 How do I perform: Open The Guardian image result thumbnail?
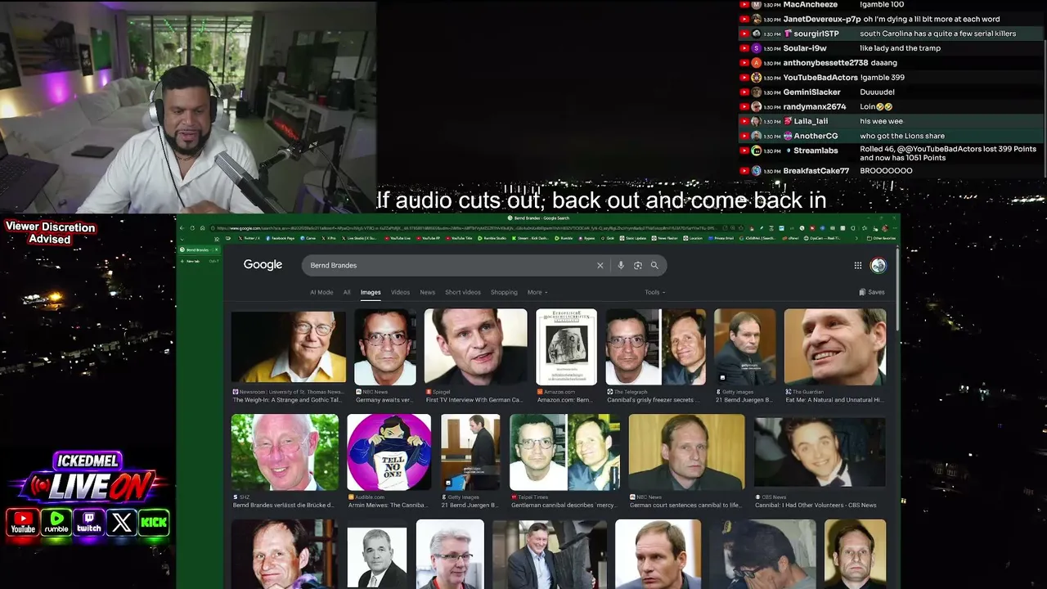[835, 346]
